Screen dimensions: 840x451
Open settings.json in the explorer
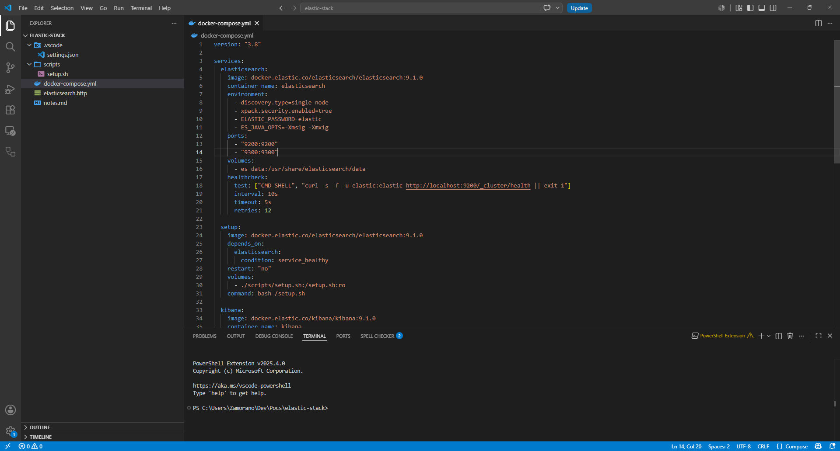63,55
